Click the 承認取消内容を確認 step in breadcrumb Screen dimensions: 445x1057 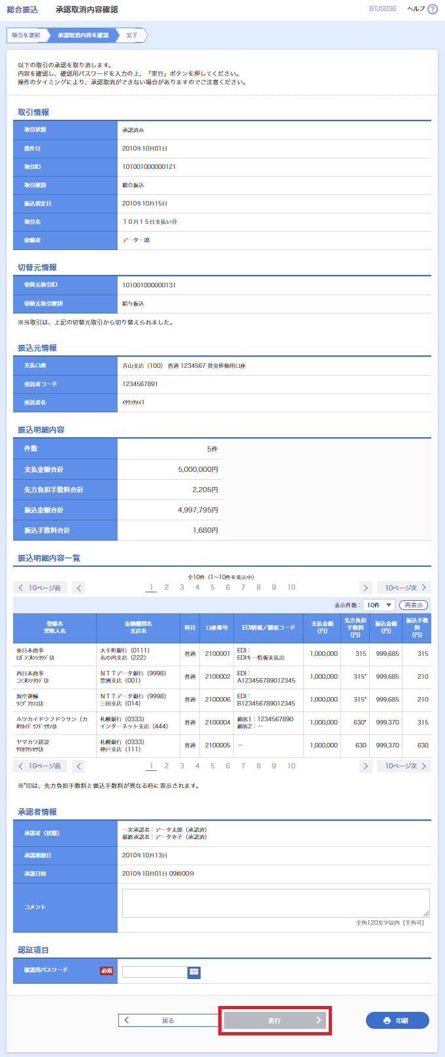(83, 35)
